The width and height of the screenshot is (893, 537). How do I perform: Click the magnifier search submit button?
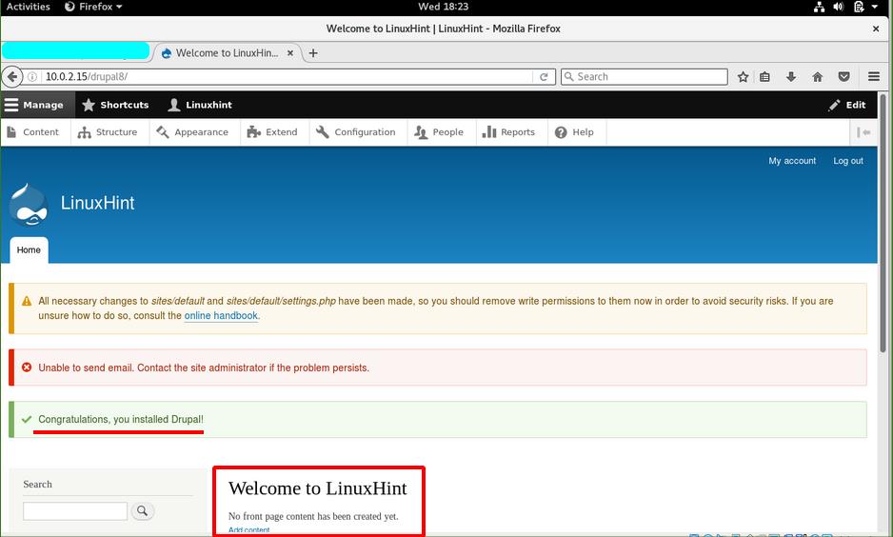[143, 510]
